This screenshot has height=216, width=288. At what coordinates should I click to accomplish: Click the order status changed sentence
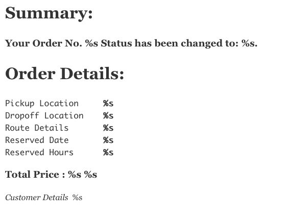click(x=131, y=43)
